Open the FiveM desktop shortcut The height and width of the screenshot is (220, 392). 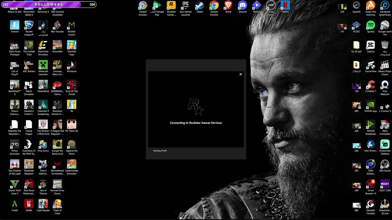(x=15, y=206)
